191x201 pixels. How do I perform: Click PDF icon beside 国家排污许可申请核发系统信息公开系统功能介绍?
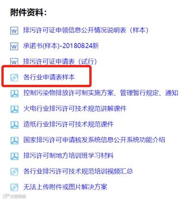pos(14,140)
